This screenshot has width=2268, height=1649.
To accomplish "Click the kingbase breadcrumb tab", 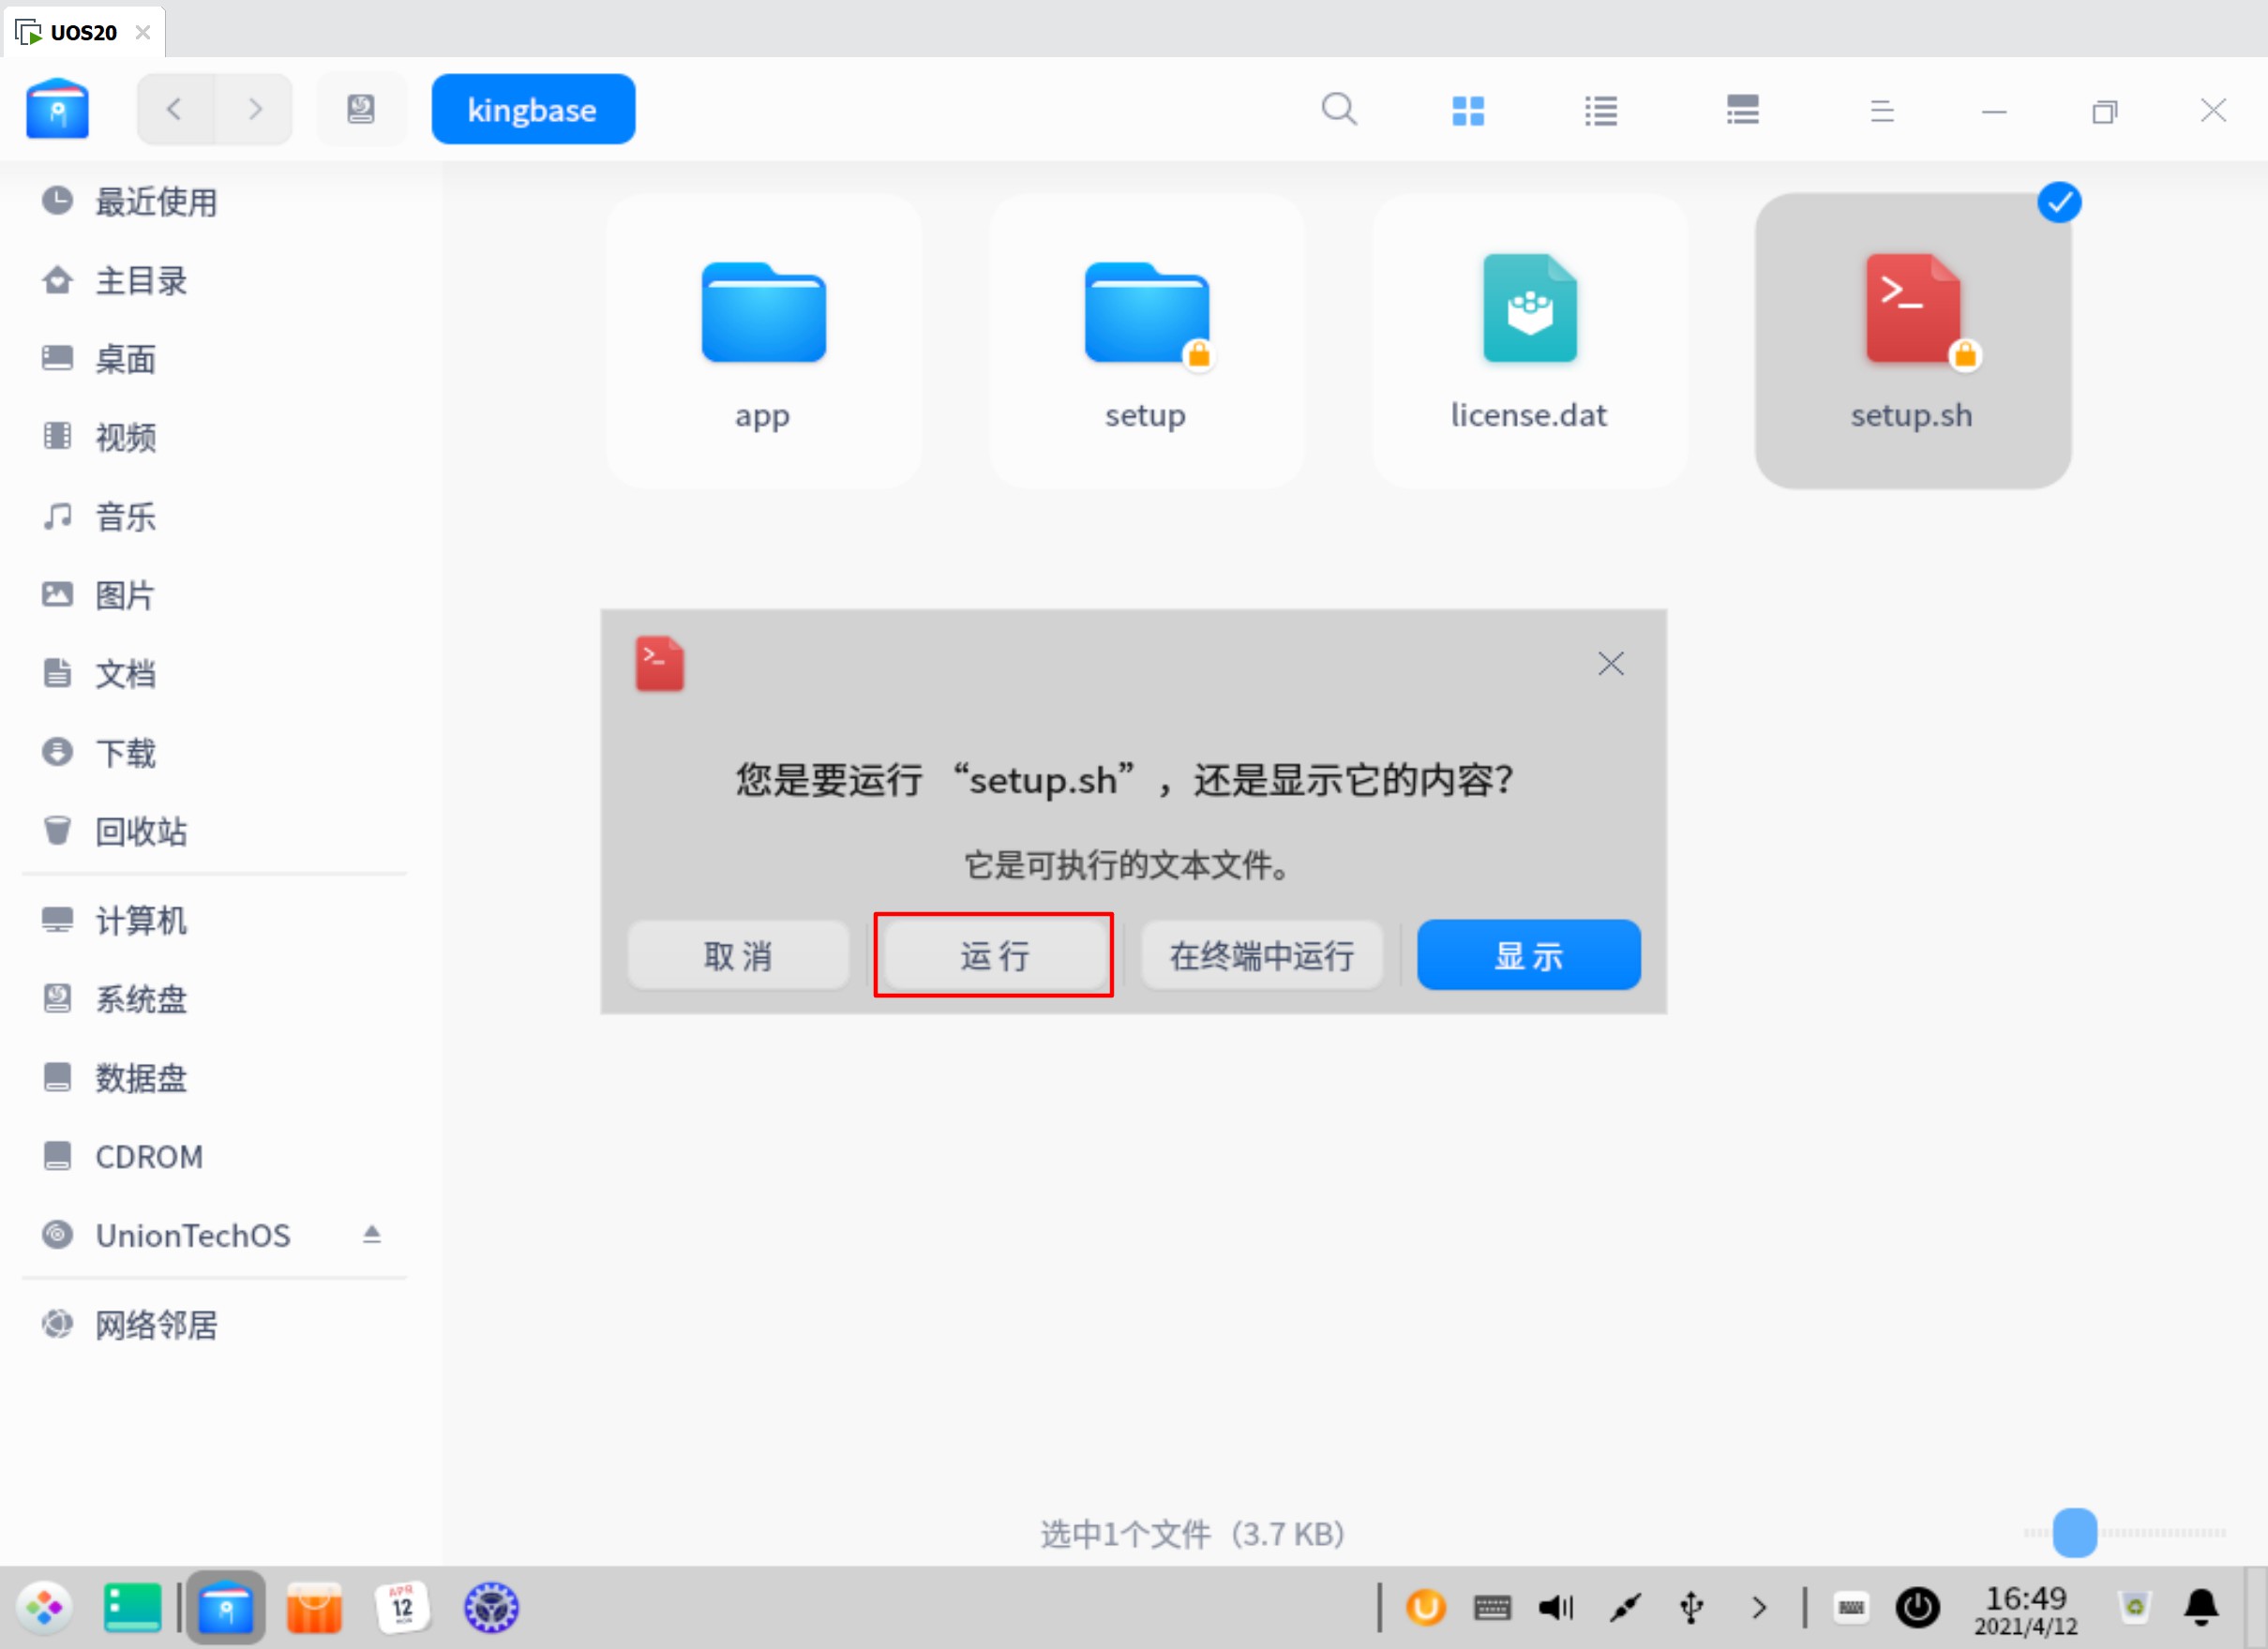I will [x=532, y=109].
